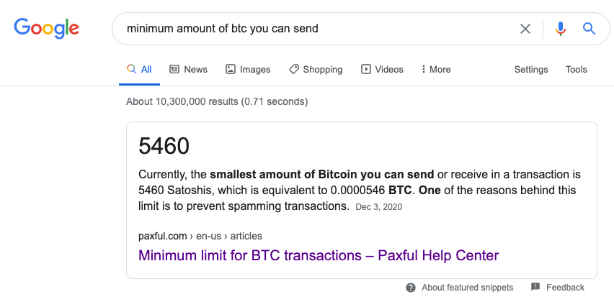Screen dimensions: 614x302
Task: Open the Videos tab
Action: tap(382, 70)
